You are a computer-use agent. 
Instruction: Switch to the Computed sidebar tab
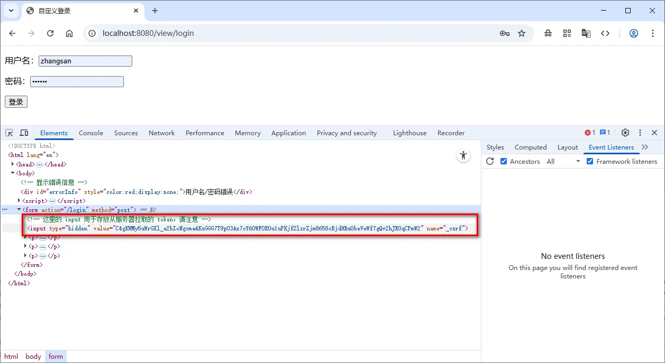click(531, 147)
